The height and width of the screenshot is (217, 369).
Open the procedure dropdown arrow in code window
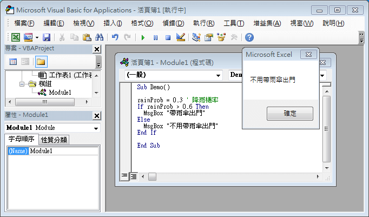[322, 75]
